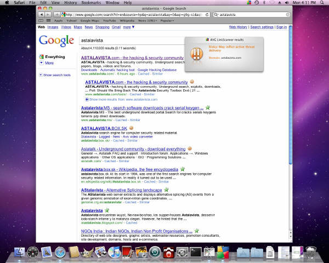Viewport: 329px width, 263px height.
Task: Open Time Machine from the dock
Action: point(155,252)
